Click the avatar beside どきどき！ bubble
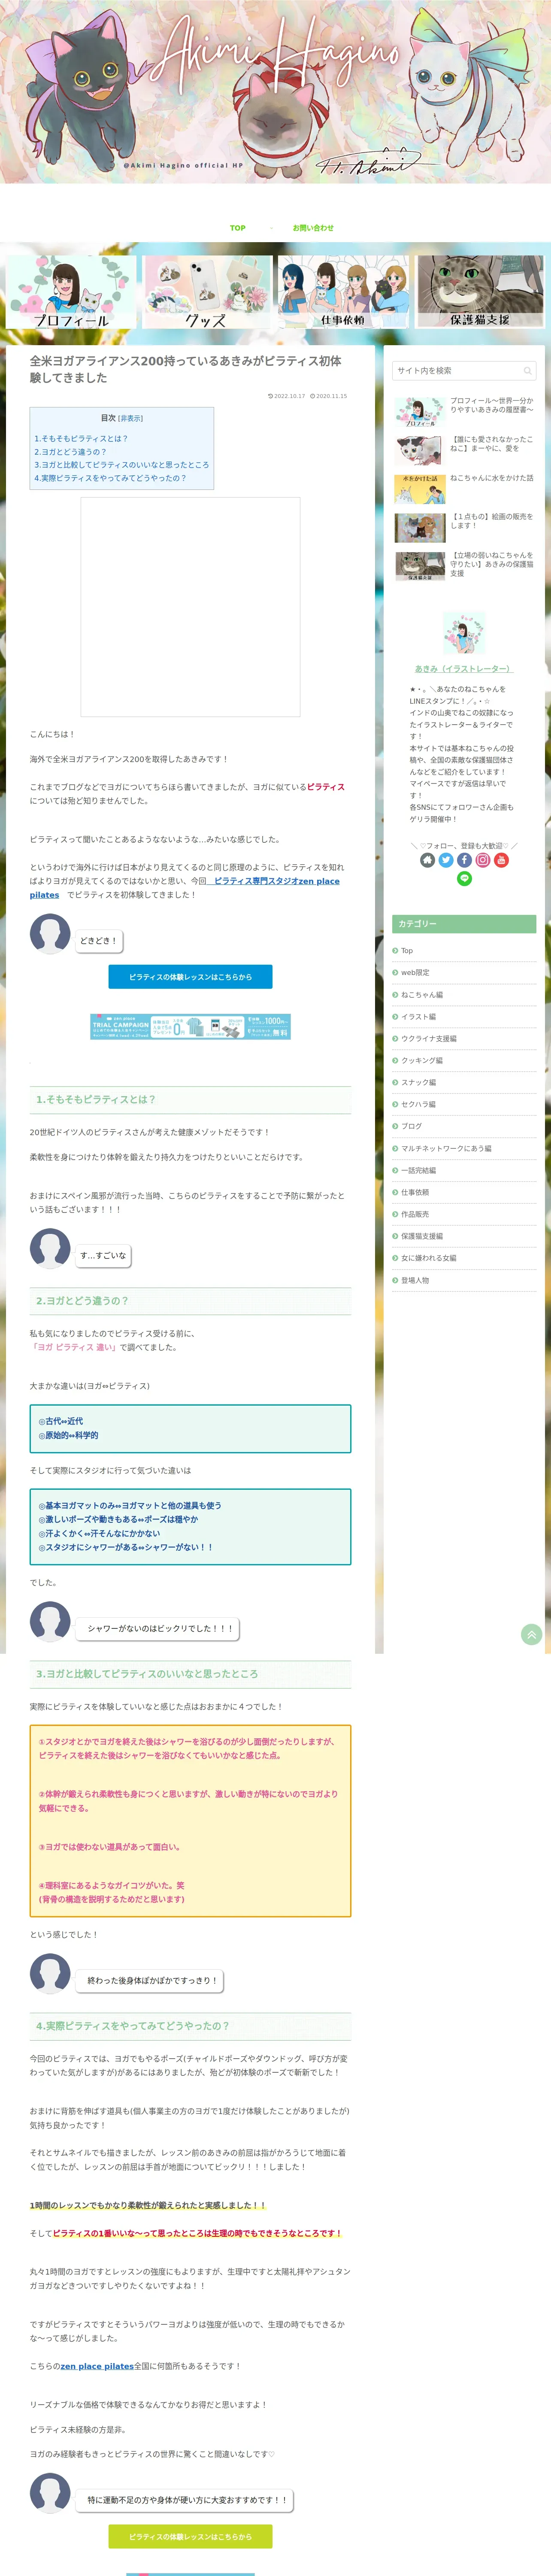551x2576 pixels. (x=50, y=934)
